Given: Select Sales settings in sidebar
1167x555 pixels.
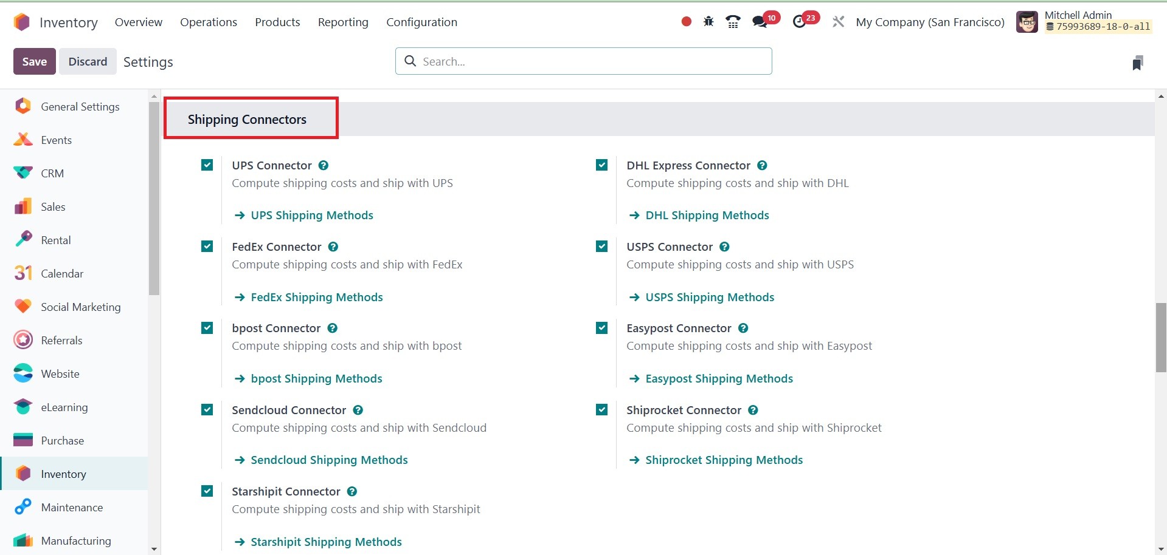Looking at the screenshot, I should coord(74,206).
